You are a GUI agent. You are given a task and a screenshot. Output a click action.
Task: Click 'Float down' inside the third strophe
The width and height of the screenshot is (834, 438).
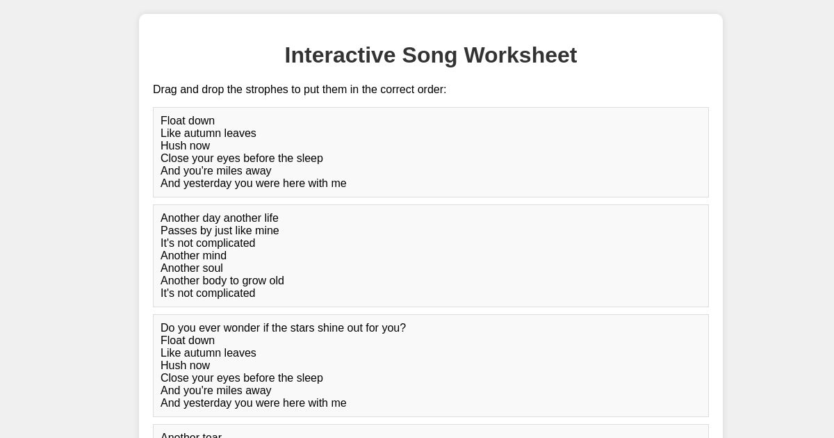point(188,340)
